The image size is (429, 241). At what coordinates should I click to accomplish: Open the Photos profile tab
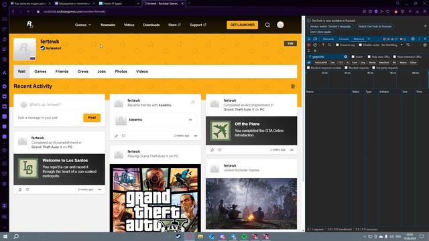click(x=121, y=72)
